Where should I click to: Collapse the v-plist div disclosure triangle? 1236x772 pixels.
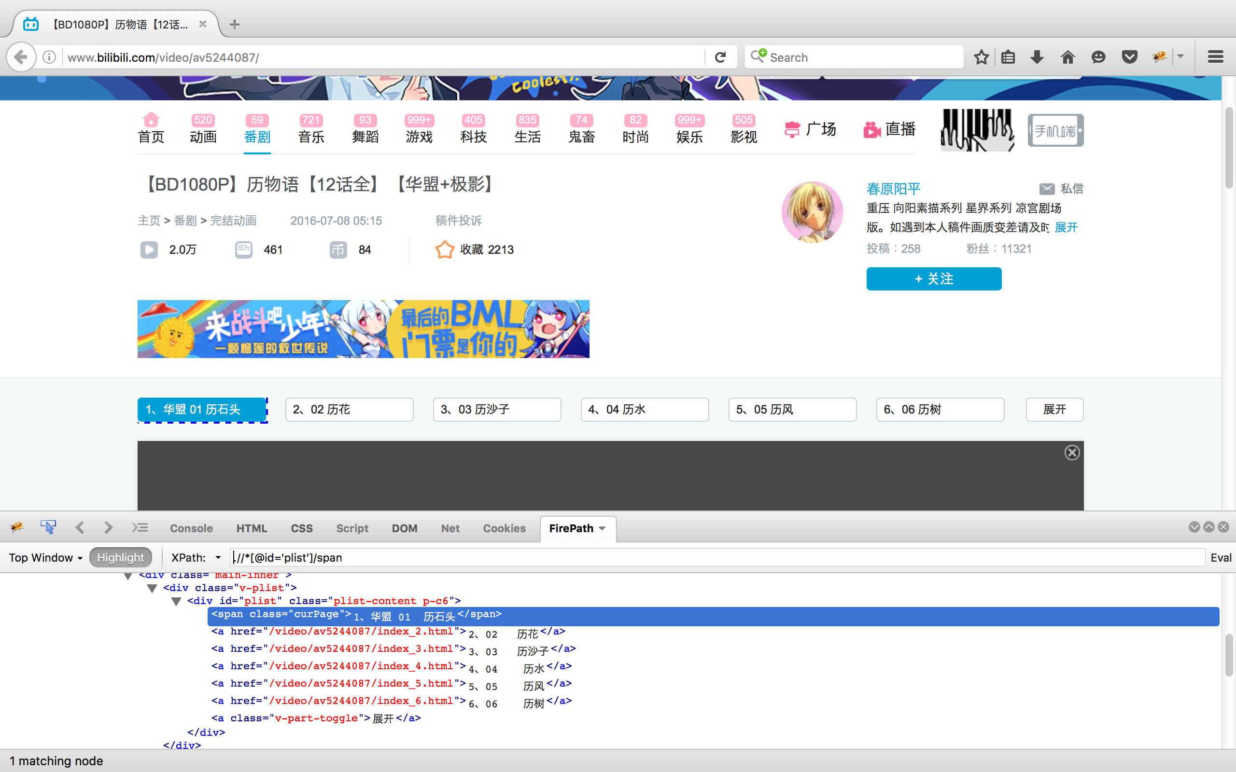pyautogui.click(x=152, y=588)
